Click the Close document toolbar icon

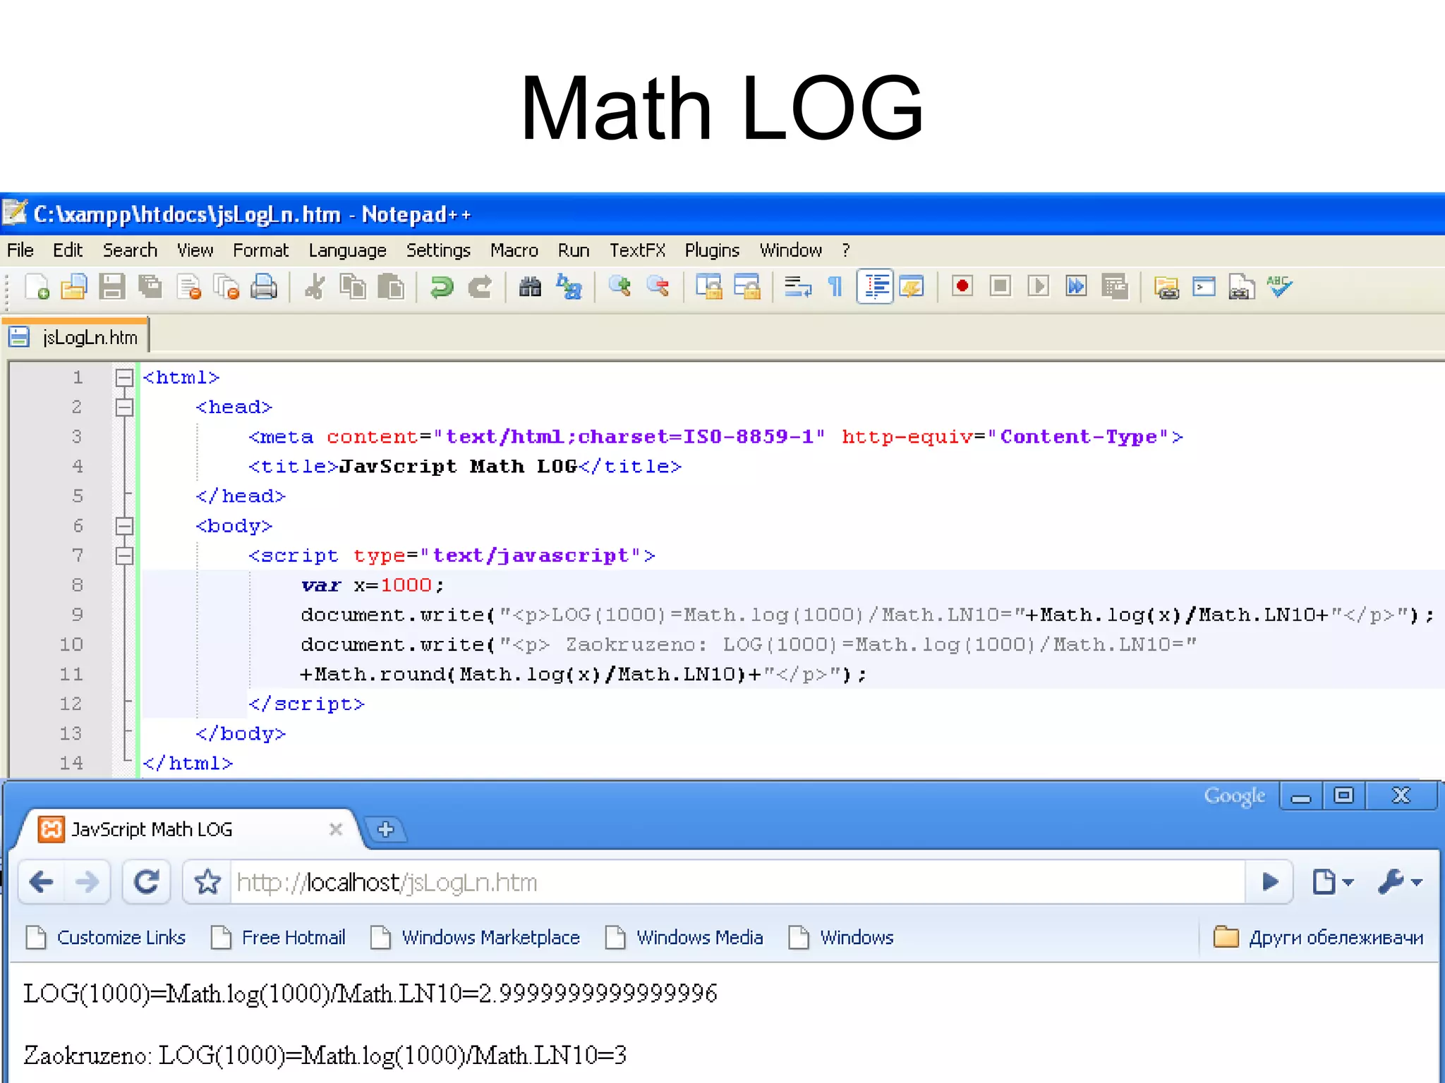point(188,287)
